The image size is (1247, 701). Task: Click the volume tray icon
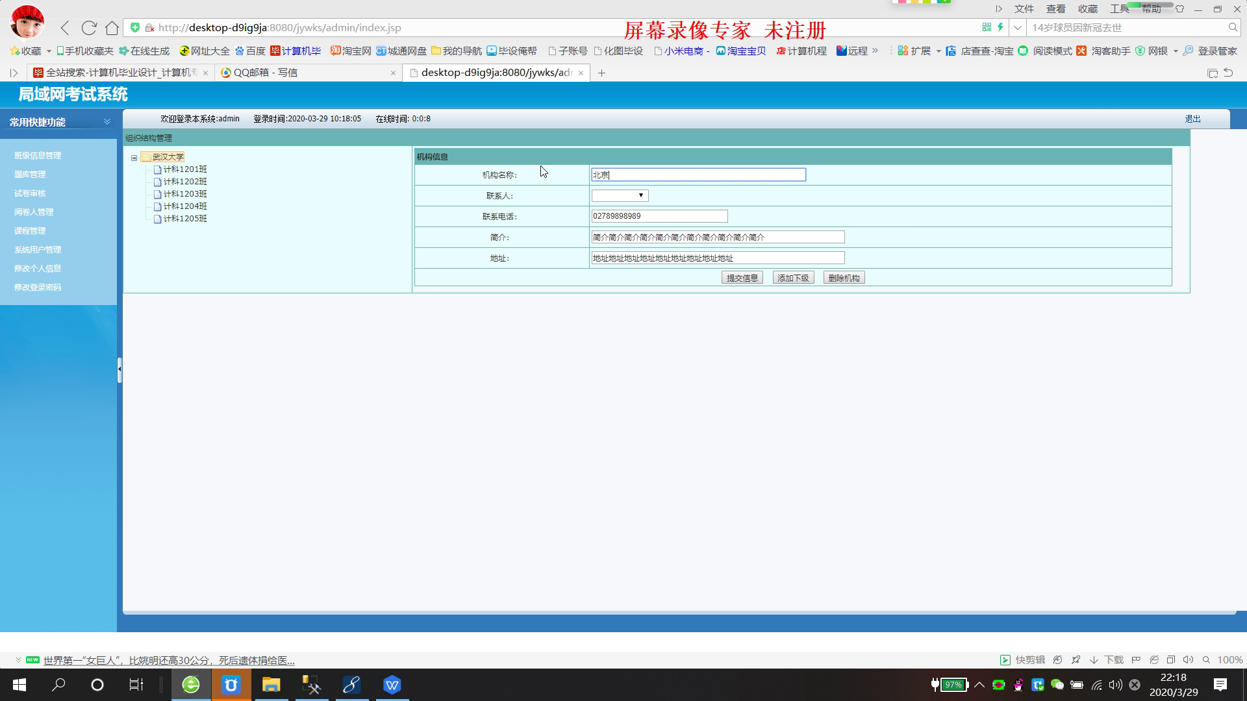point(1116,685)
